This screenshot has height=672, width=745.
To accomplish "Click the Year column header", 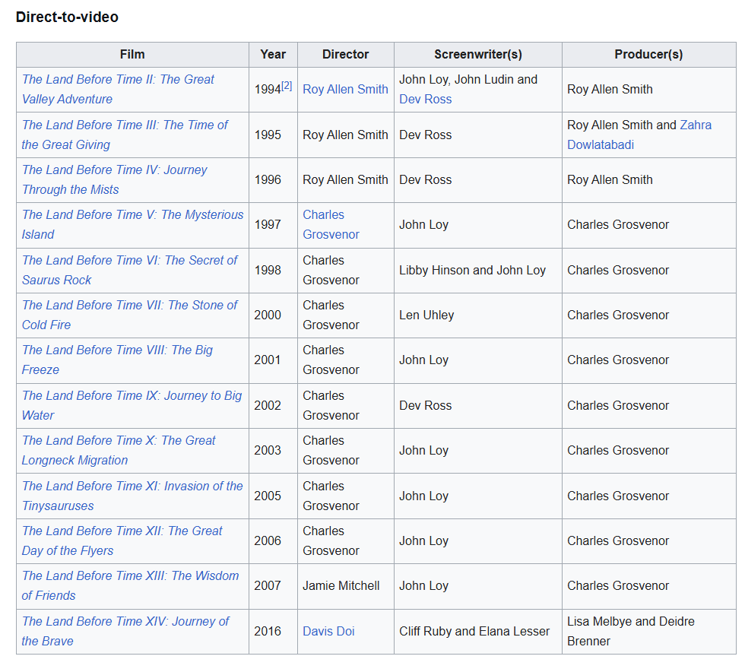I will [273, 54].
